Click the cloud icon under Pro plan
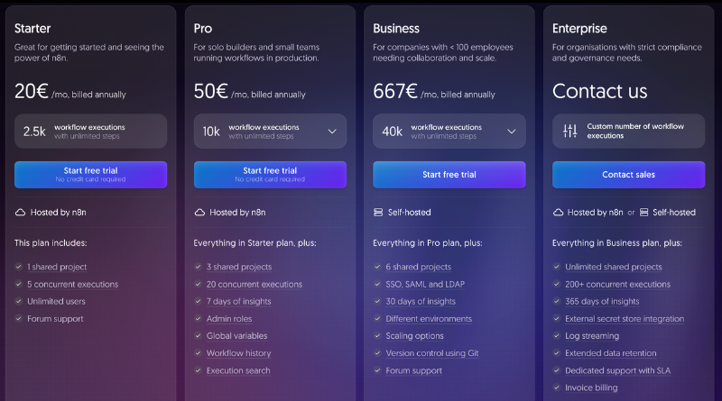The image size is (722, 401). [199, 213]
